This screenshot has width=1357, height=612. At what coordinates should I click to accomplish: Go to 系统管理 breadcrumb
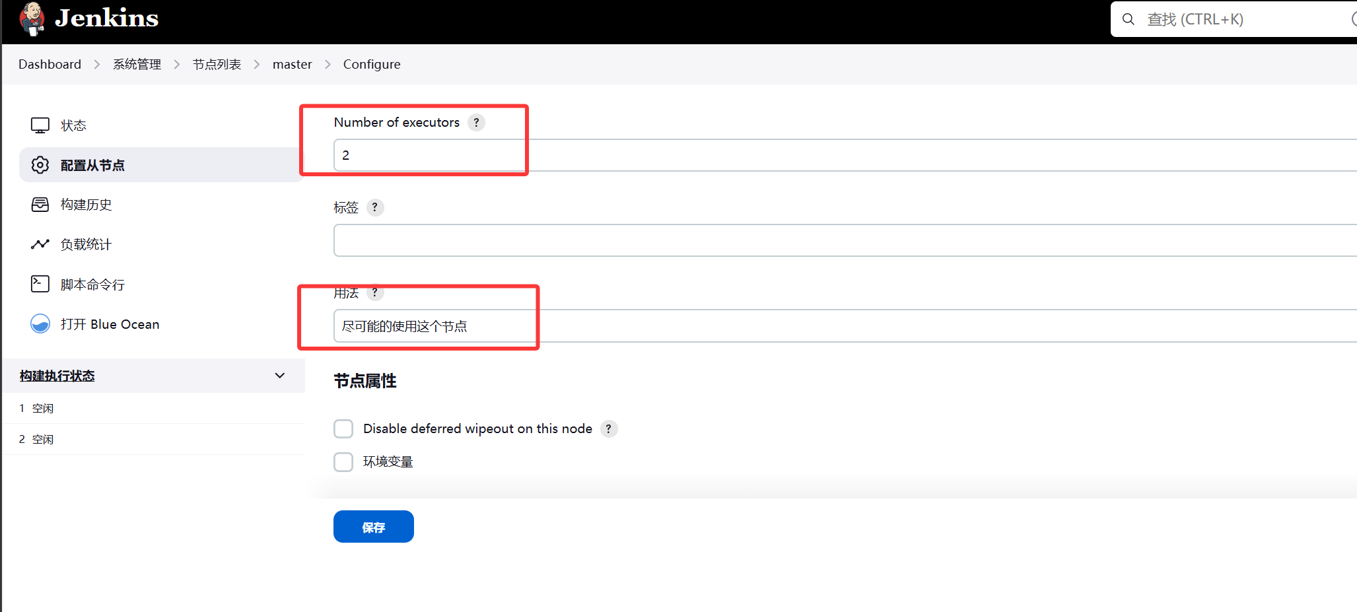137,64
